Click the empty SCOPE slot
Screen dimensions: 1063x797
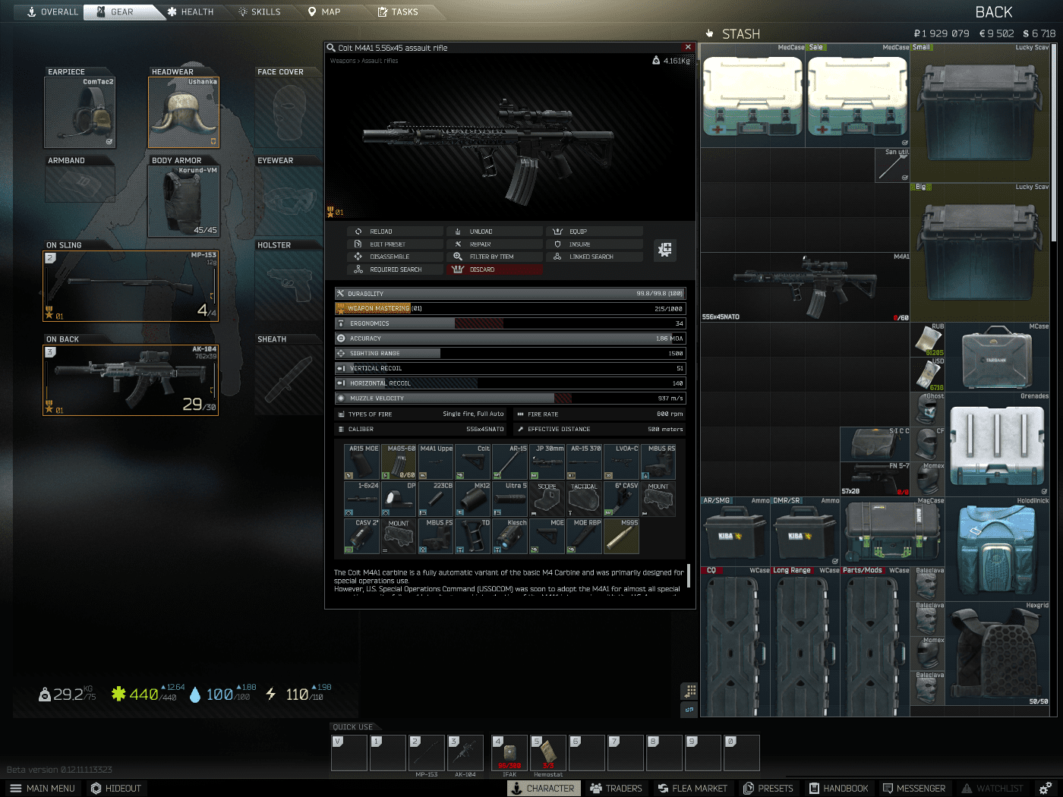coord(547,499)
